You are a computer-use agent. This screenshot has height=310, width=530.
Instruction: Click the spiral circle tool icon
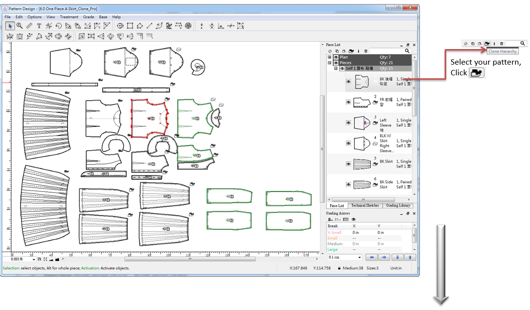pos(188,26)
